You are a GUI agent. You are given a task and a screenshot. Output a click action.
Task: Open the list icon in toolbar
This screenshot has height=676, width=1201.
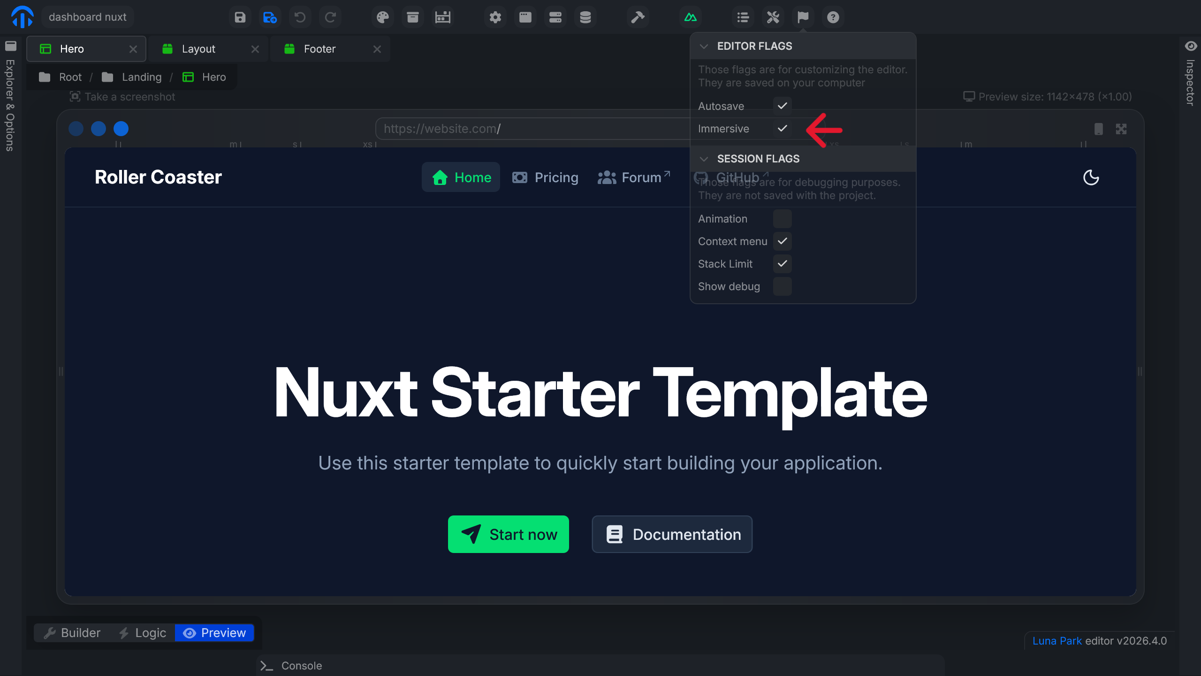pos(743,17)
